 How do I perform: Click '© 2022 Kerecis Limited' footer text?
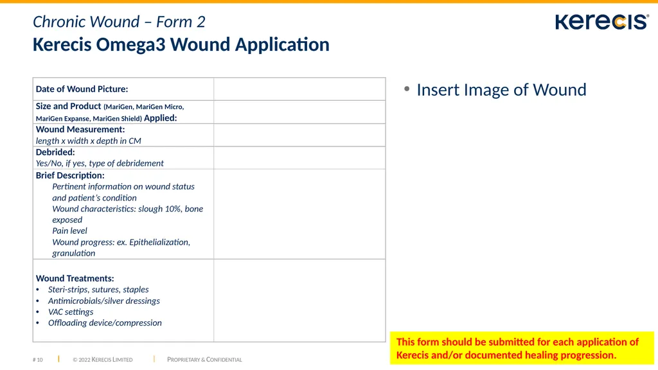point(103,360)
